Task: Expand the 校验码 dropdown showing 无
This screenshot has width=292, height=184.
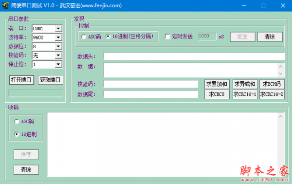Action: 58,55
